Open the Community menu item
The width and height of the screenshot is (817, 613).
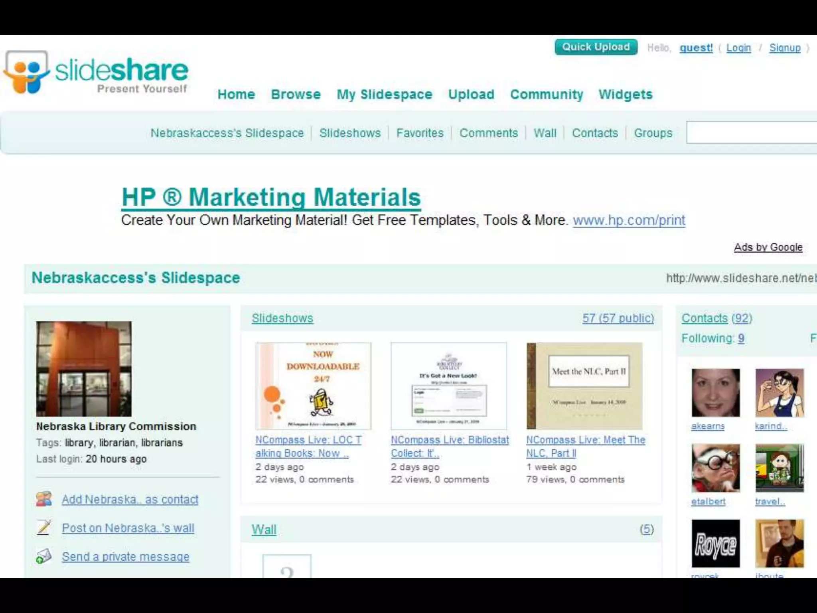tap(546, 94)
